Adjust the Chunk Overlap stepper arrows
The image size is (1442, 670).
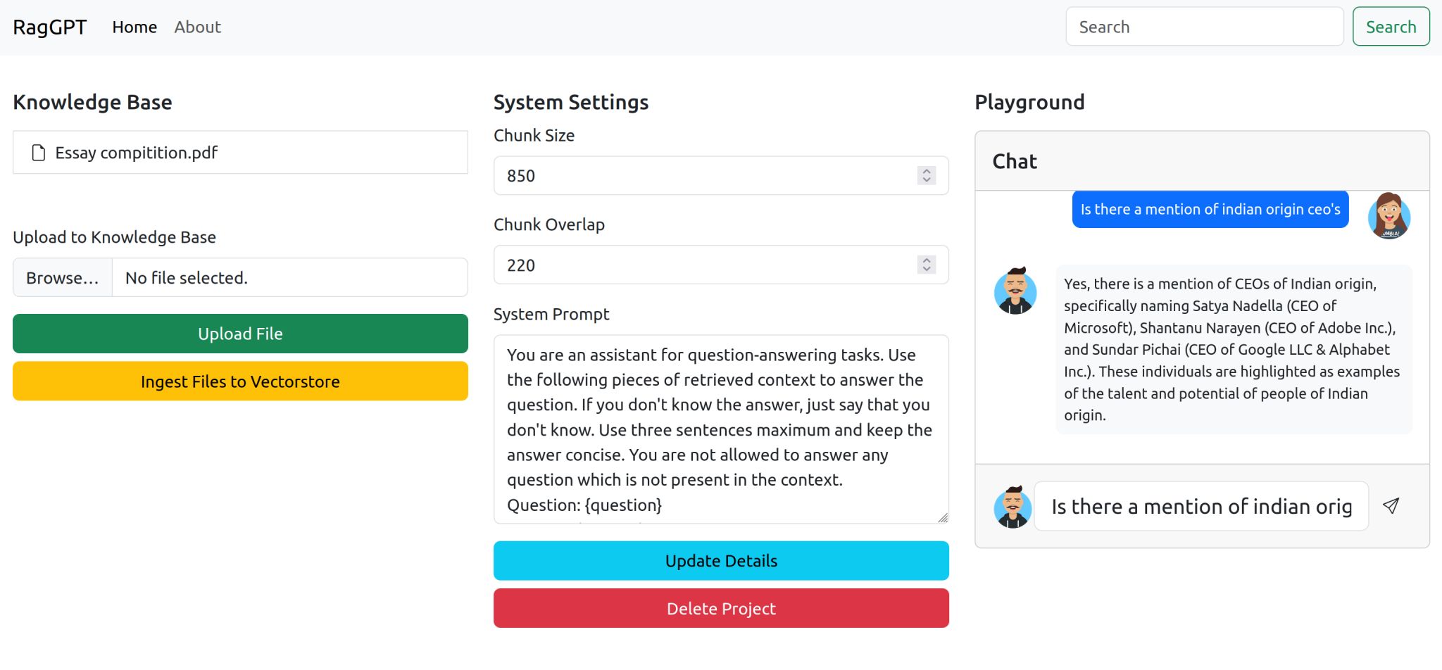pyautogui.click(x=927, y=265)
